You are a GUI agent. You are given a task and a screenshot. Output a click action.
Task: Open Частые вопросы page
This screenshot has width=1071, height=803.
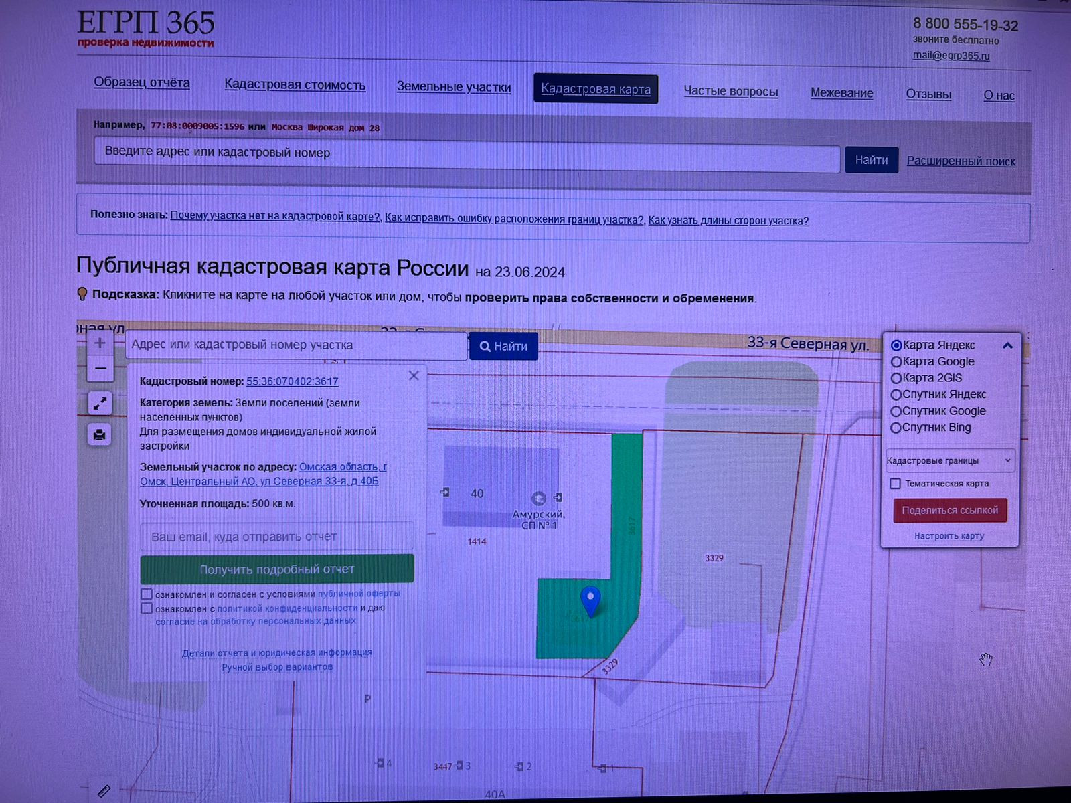click(731, 91)
